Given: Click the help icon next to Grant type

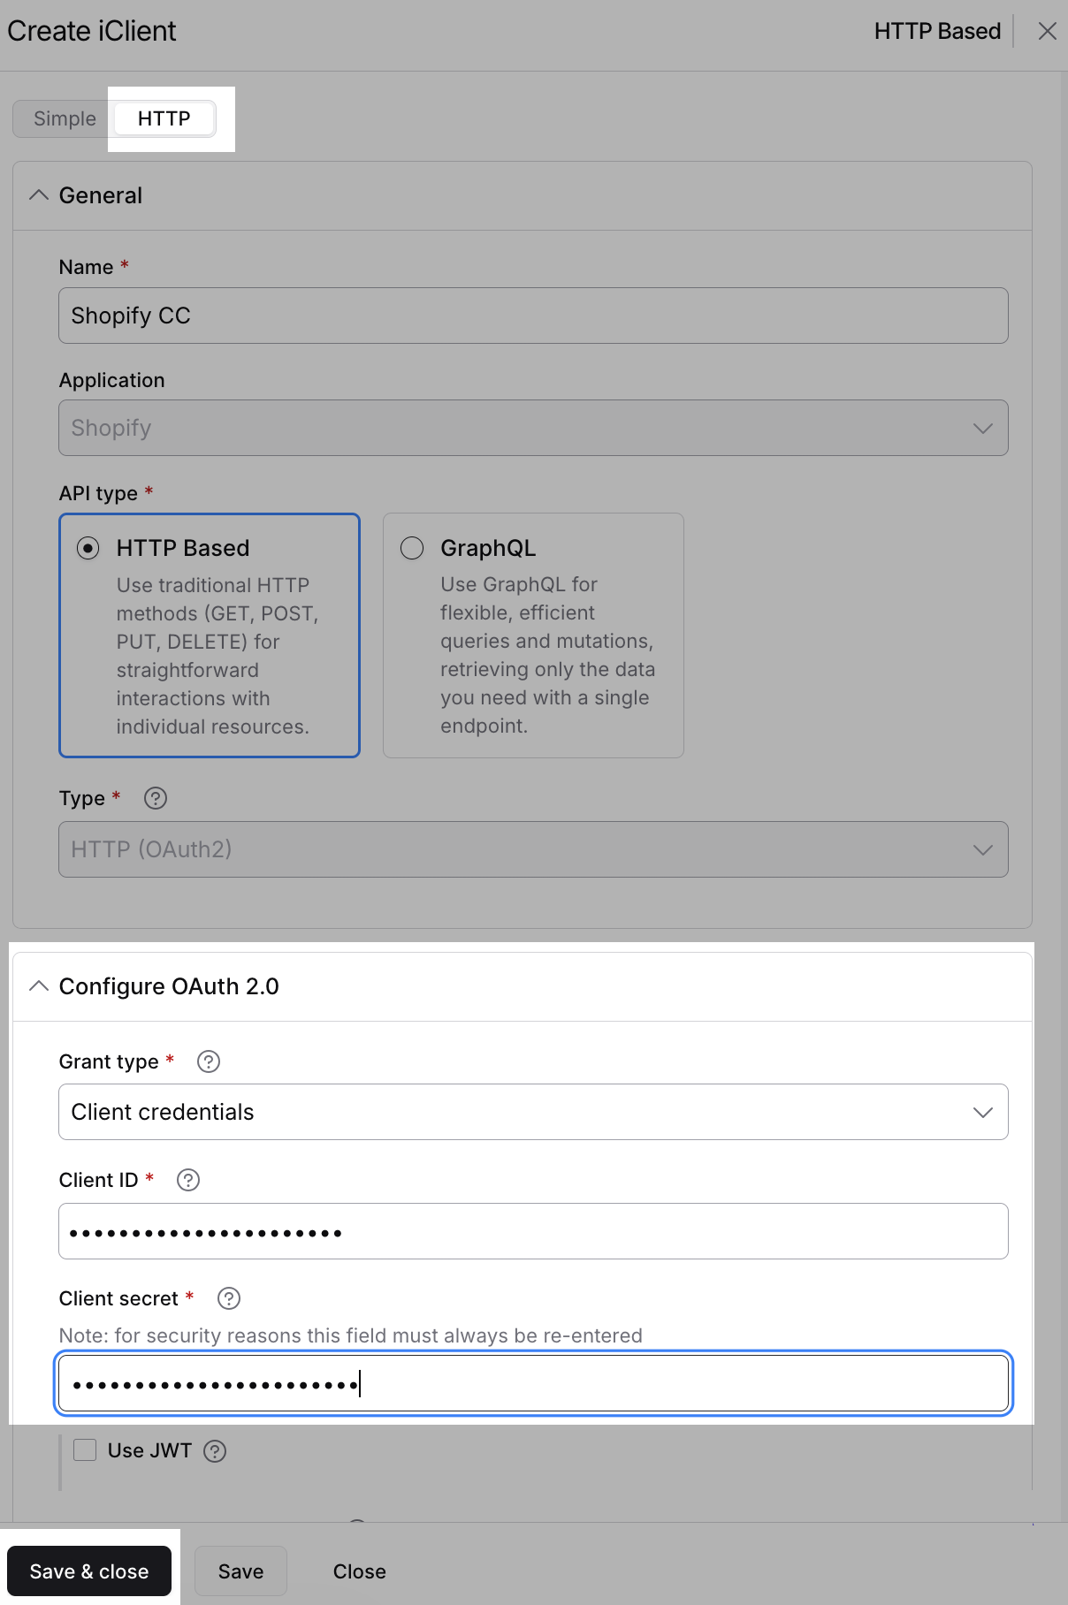Looking at the screenshot, I should [x=209, y=1061].
